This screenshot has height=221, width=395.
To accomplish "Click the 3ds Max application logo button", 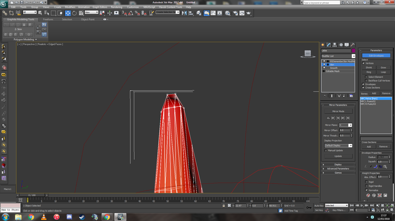I will (x=4, y=4).
